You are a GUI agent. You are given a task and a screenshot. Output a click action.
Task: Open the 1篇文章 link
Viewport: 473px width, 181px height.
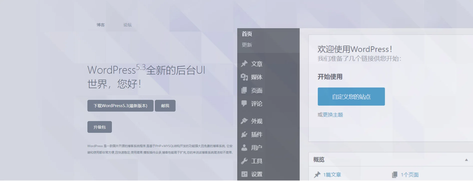tap(332, 175)
